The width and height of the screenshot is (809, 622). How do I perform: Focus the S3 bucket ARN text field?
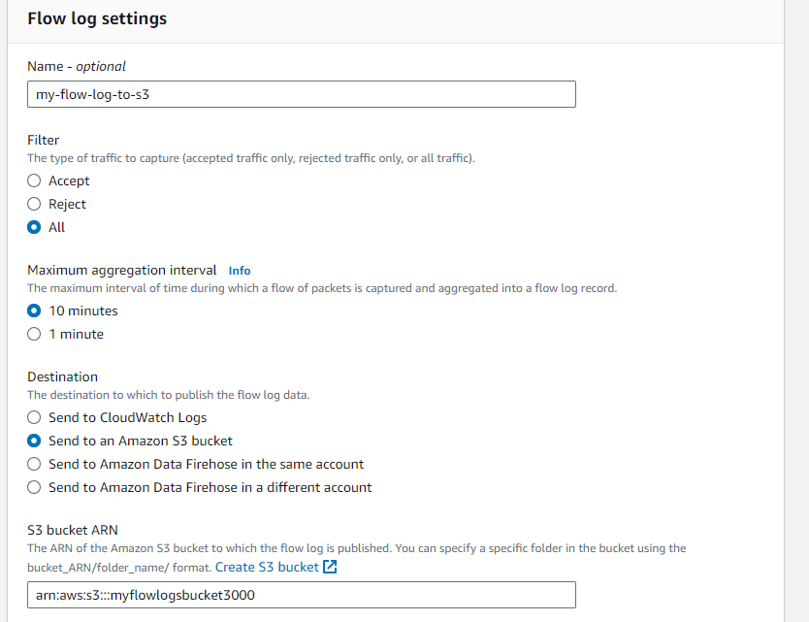coord(301,595)
